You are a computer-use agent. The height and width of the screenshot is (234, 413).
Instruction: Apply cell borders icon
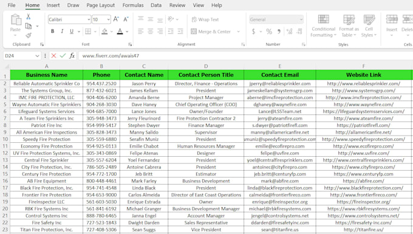88,32
